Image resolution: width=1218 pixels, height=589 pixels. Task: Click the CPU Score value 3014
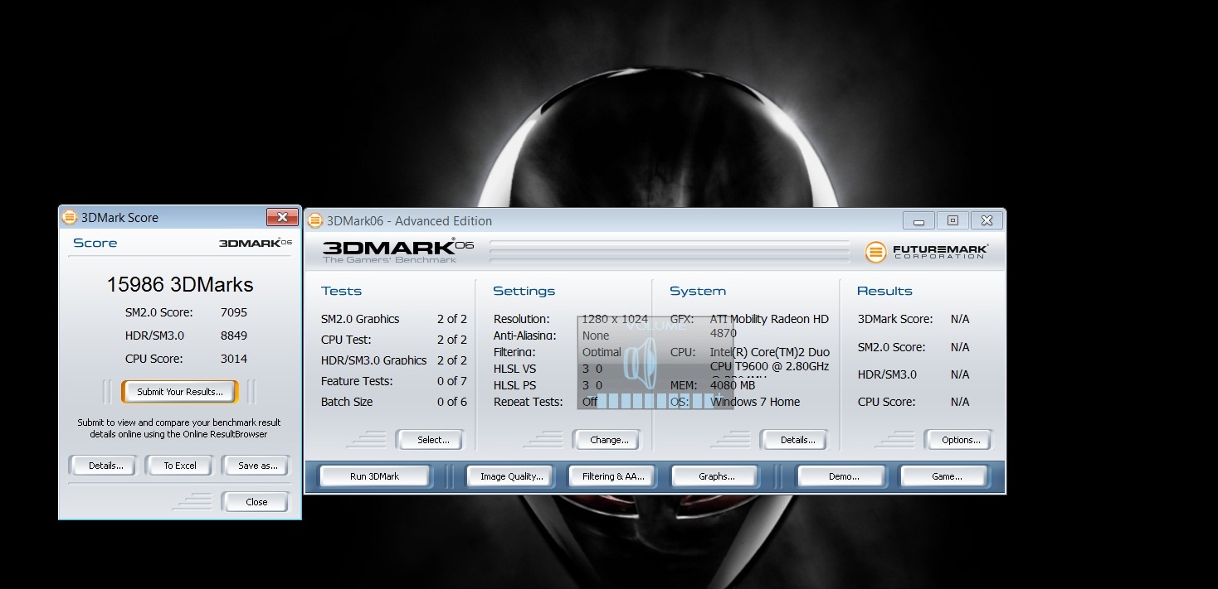[x=234, y=359]
